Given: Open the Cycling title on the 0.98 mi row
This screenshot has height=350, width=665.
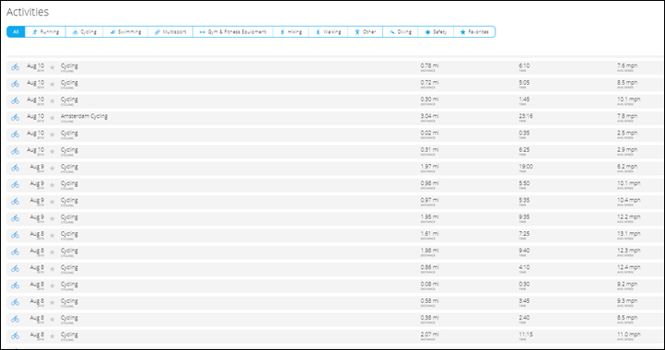Looking at the screenshot, I should coord(69,183).
